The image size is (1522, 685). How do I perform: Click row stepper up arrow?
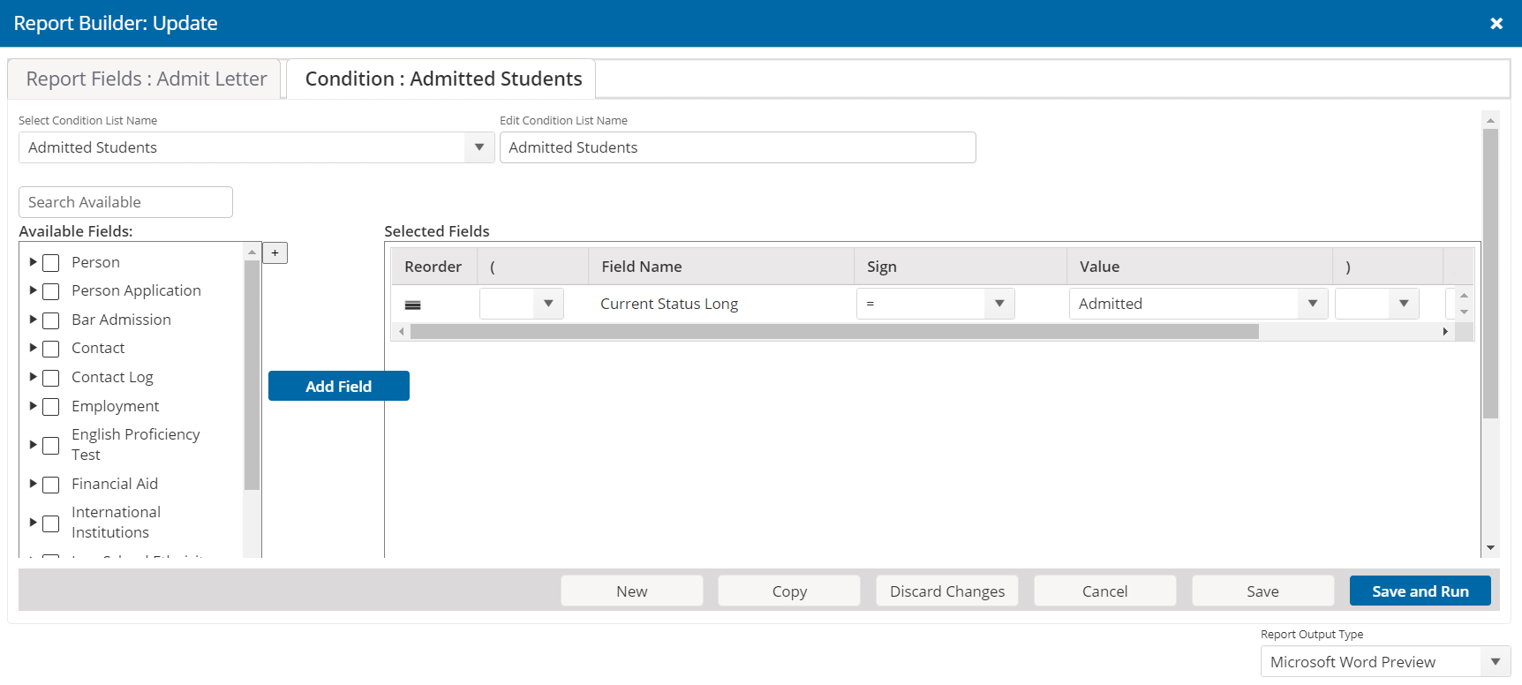click(x=1464, y=296)
